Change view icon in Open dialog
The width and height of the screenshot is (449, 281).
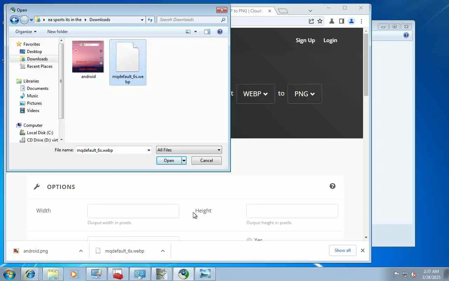tap(188, 32)
